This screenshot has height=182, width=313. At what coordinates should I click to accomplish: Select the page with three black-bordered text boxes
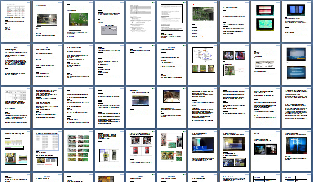click(172, 22)
